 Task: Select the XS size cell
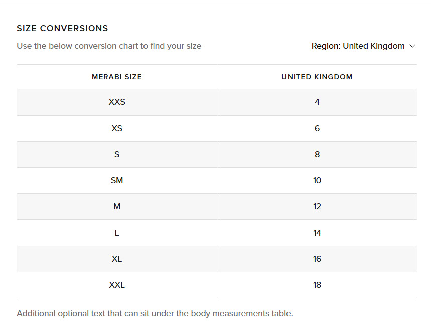pos(117,128)
